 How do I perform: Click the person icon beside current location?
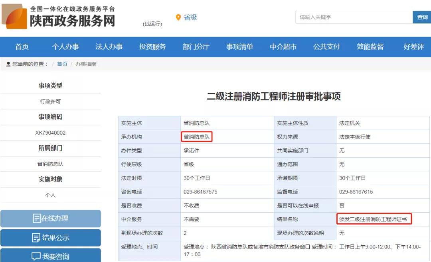coord(8,64)
